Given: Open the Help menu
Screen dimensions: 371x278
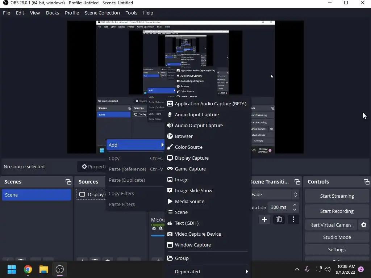Looking at the screenshot, I should click(x=148, y=13).
